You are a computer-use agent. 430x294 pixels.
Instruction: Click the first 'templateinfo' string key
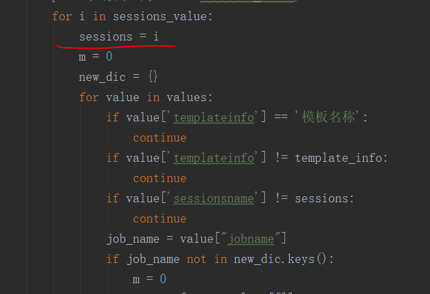(x=214, y=117)
